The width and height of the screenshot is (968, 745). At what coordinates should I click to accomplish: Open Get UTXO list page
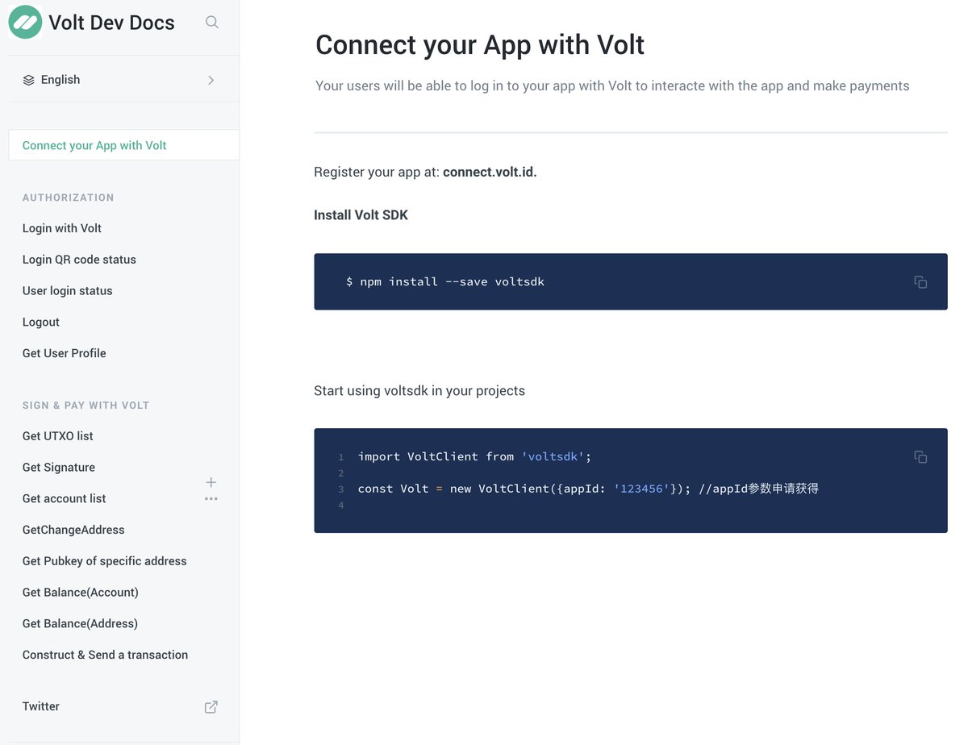tap(58, 436)
